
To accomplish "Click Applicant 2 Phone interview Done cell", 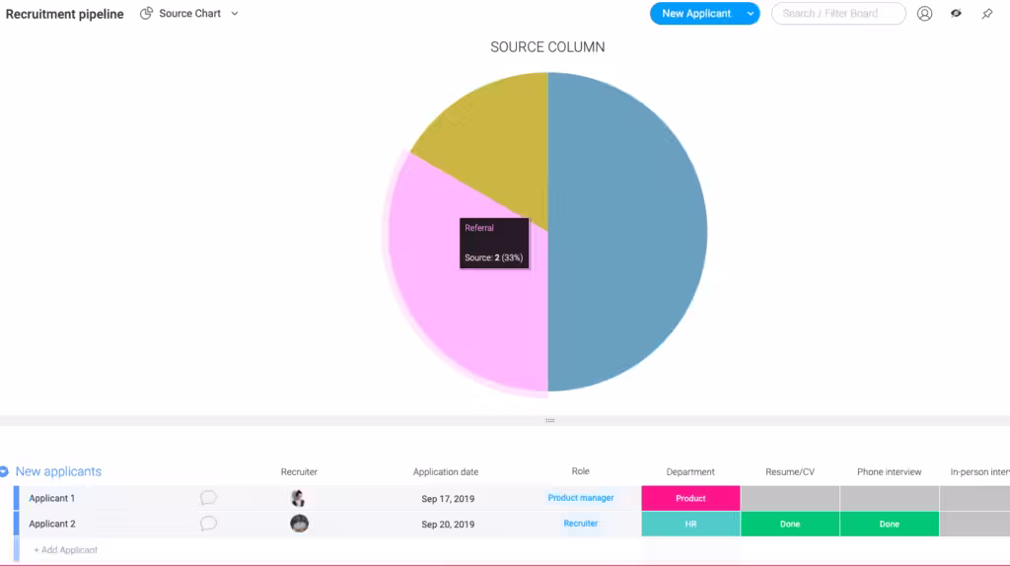I will [x=889, y=525].
